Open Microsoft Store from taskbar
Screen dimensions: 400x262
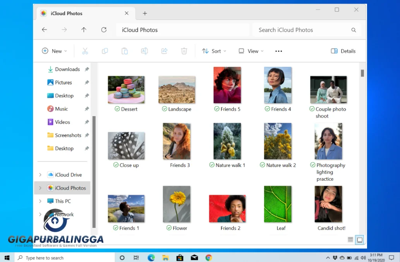pos(180,258)
